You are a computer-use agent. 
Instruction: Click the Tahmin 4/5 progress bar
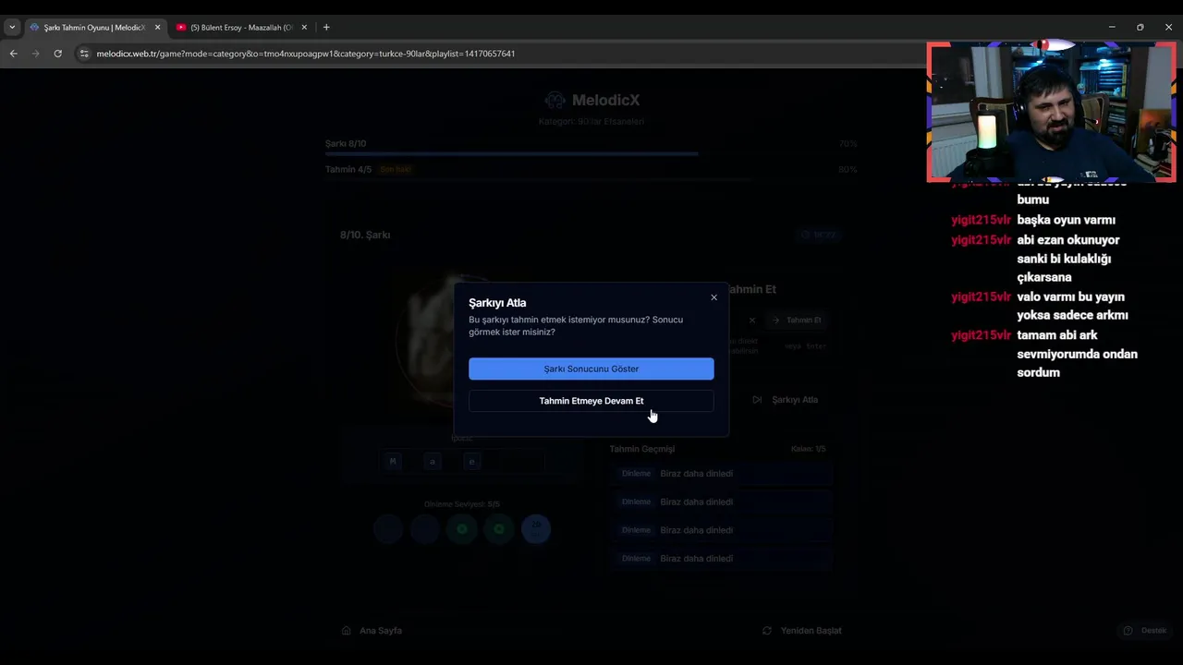591,179
